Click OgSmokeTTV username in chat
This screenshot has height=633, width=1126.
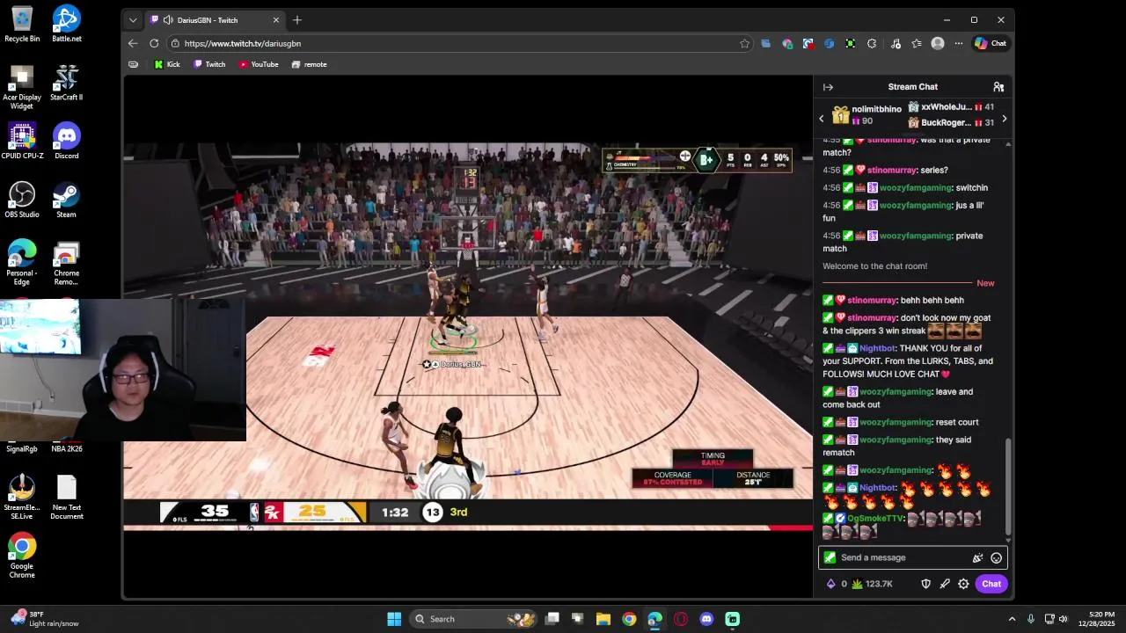click(875, 518)
